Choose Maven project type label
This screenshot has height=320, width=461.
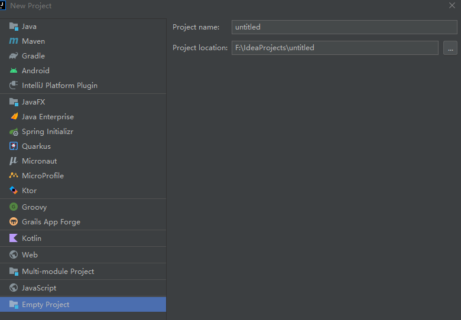[33, 41]
